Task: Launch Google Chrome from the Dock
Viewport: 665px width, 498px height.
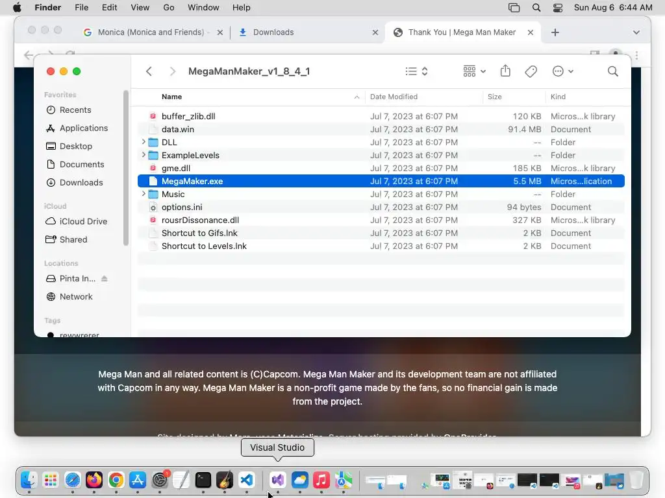Action: (116, 480)
